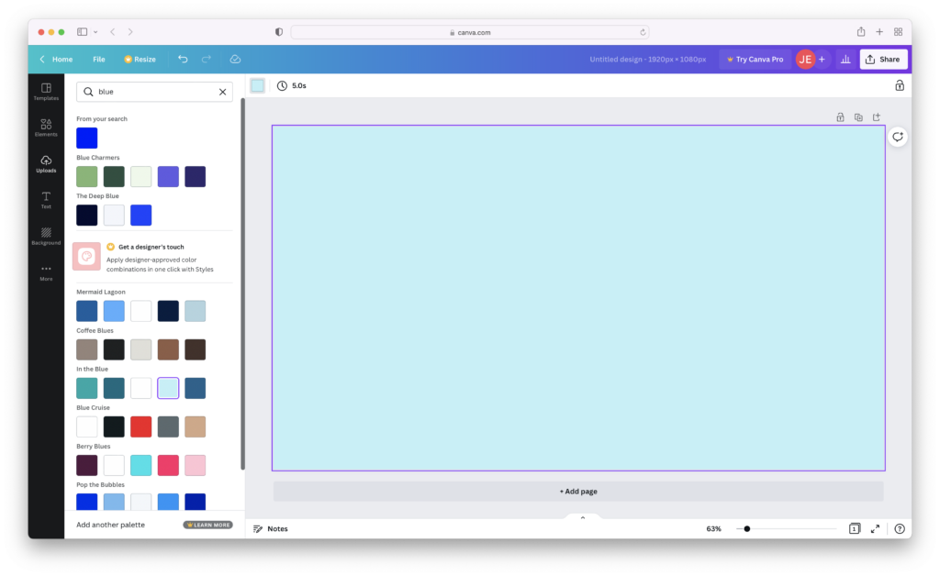
Task: Click the Safari privacy shield icon
Action: pos(279,32)
